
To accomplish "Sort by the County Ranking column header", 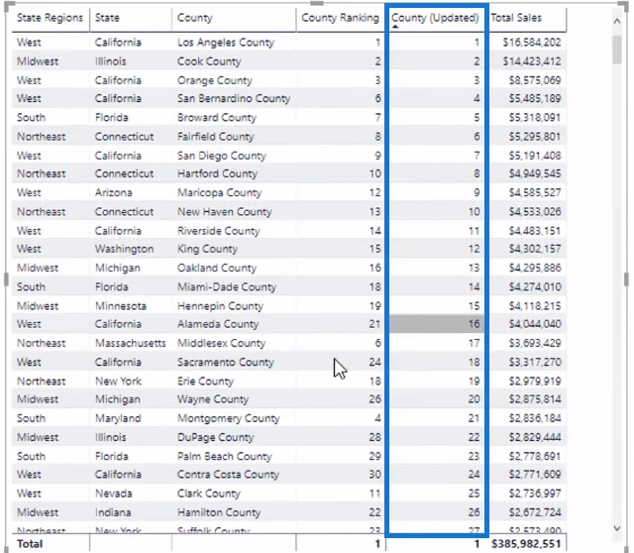I will tap(340, 18).
